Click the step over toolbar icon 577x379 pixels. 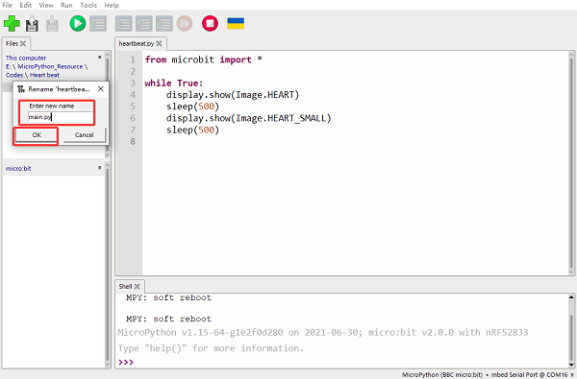(x=124, y=23)
